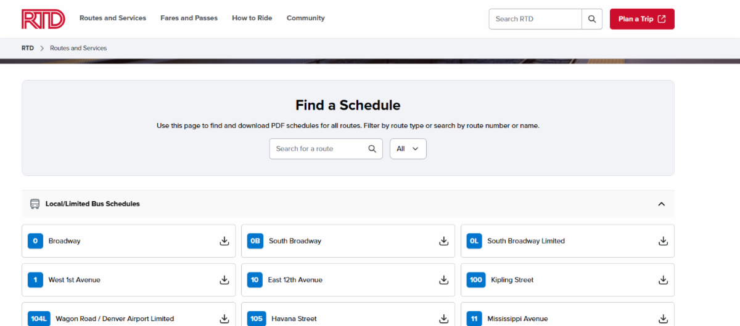The width and height of the screenshot is (740, 326).
Task: Download the Kipling Street route 100 schedule
Action: (663, 280)
